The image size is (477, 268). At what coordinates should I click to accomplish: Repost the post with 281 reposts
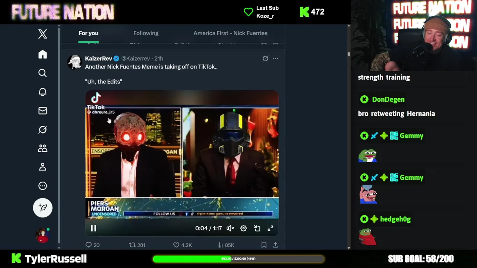point(137,245)
